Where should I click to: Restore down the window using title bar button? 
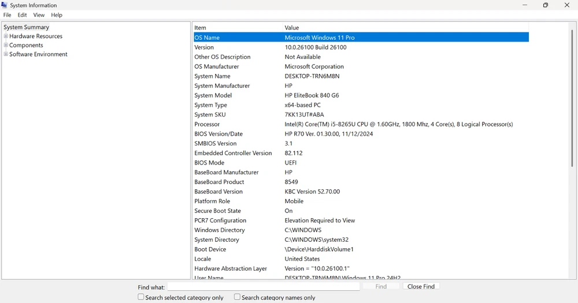tap(545, 5)
